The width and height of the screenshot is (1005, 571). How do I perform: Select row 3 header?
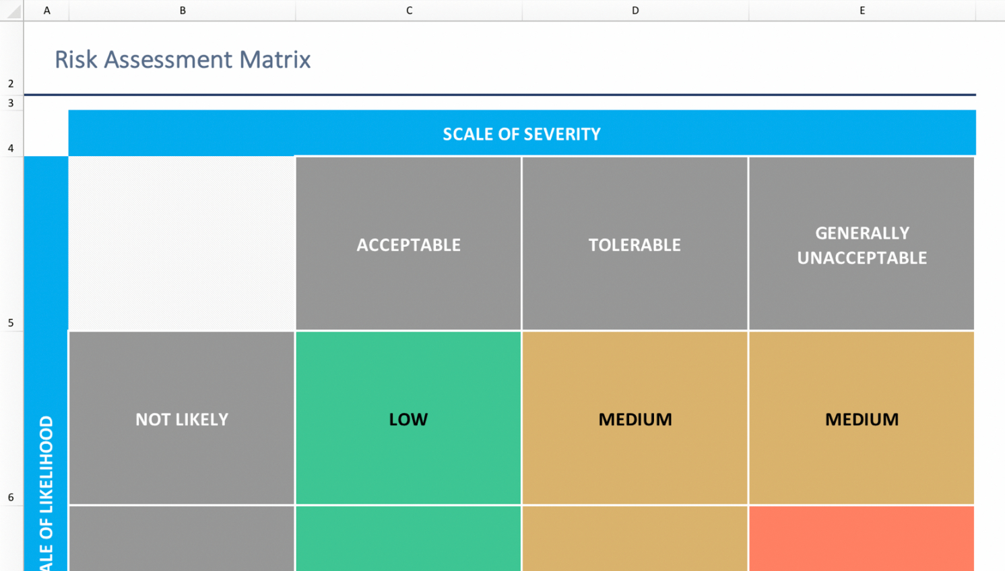pos(11,103)
